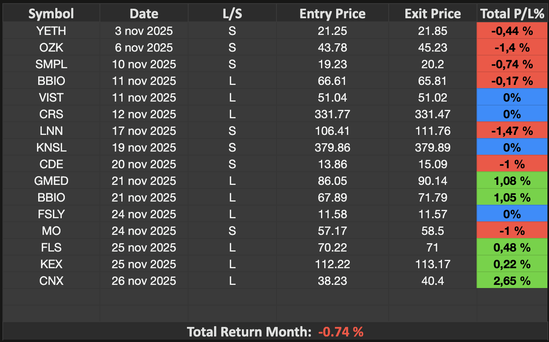Click the Symbol column header
Image resolution: width=549 pixels, height=342 pixels.
tap(51, 14)
